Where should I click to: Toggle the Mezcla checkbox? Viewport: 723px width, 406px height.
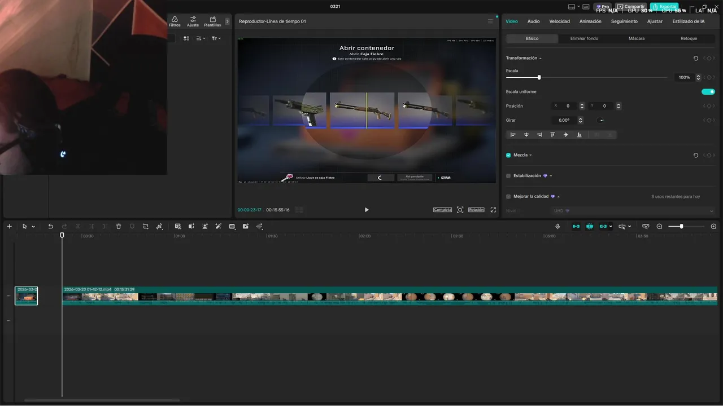pyautogui.click(x=508, y=155)
